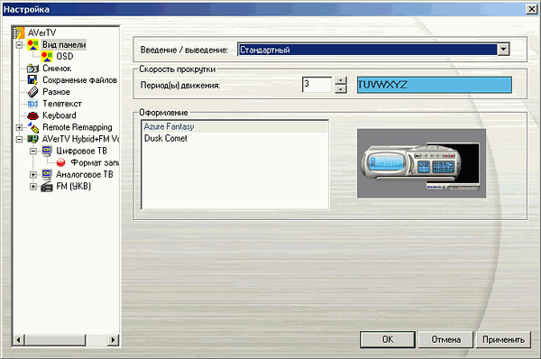Select the Remote Remapping label
541x359 pixels.
78,127
